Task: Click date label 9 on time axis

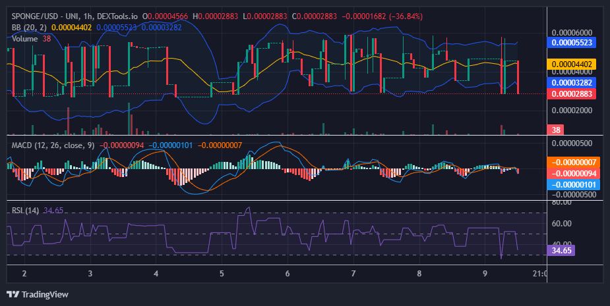Action: point(485,273)
